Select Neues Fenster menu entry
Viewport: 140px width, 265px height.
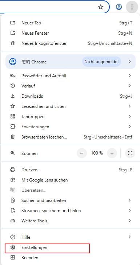click(71, 33)
